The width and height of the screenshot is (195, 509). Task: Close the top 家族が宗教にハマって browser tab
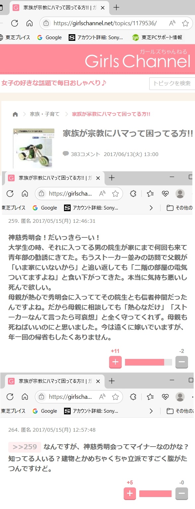(x=103, y=8)
